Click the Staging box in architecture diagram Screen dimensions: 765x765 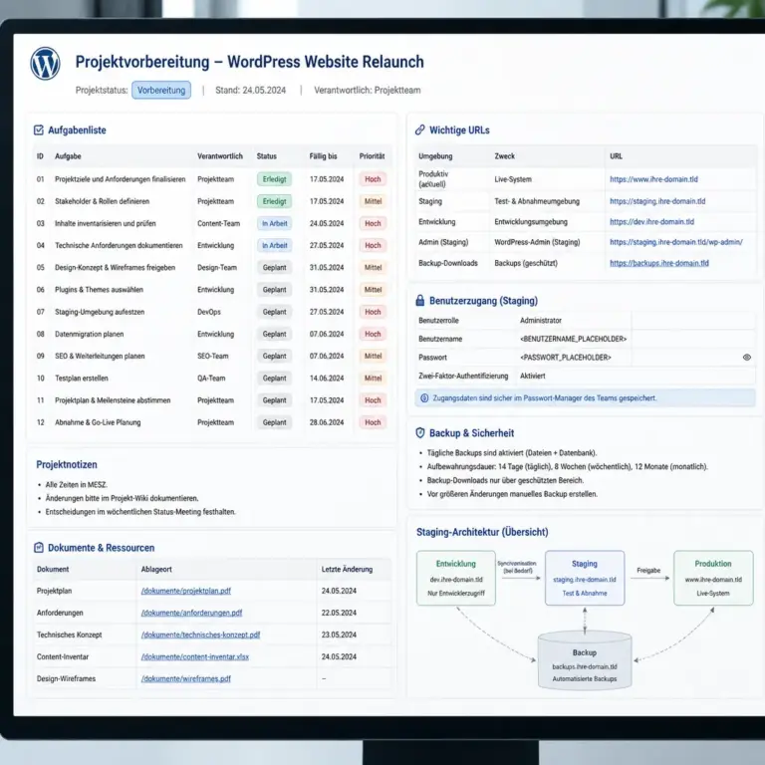[x=585, y=578]
